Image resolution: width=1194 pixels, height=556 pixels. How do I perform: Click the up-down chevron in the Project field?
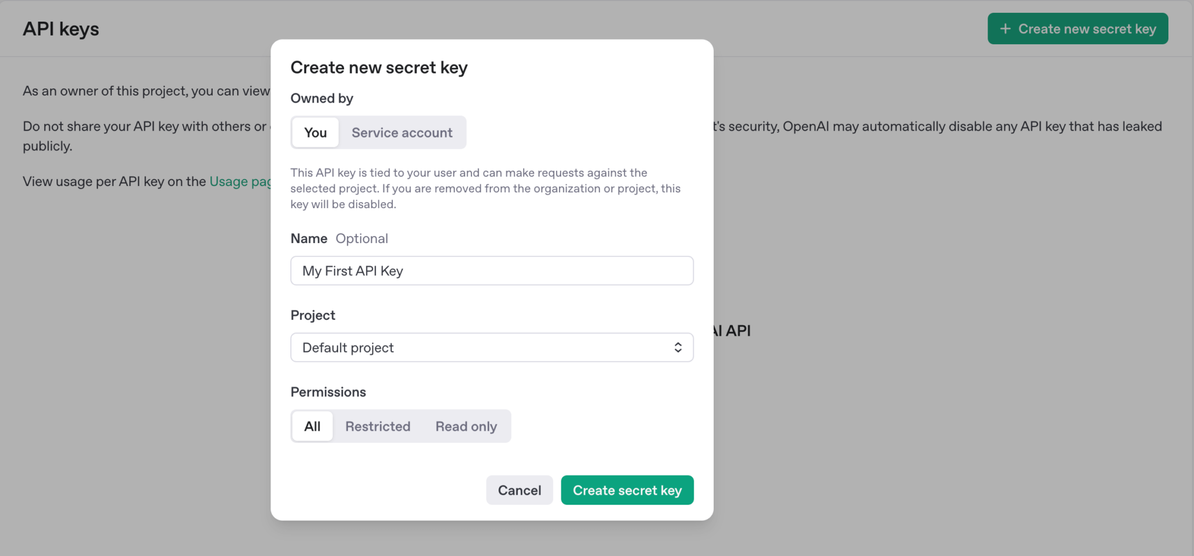(x=677, y=348)
